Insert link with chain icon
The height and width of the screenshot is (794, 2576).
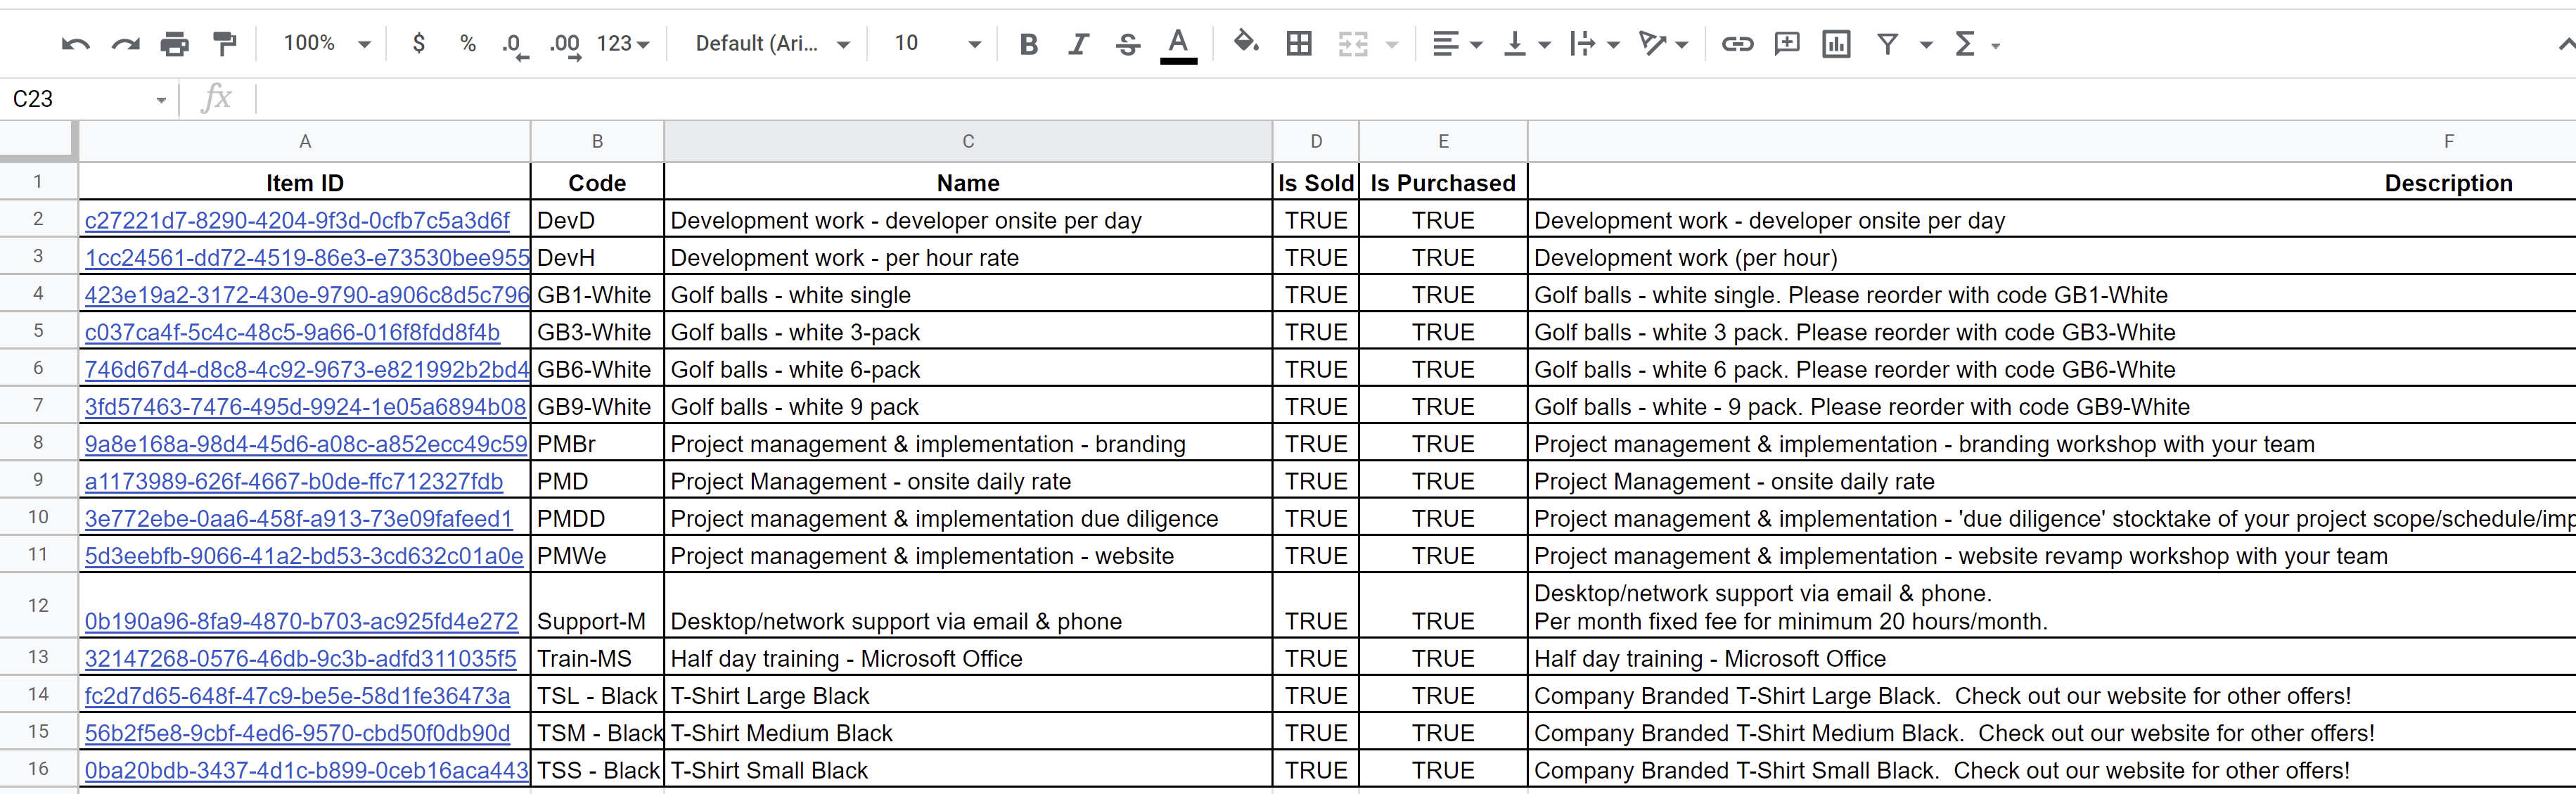[1737, 44]
